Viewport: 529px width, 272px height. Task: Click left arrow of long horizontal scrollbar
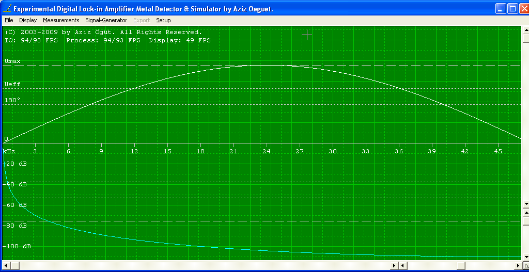(5, 266)
